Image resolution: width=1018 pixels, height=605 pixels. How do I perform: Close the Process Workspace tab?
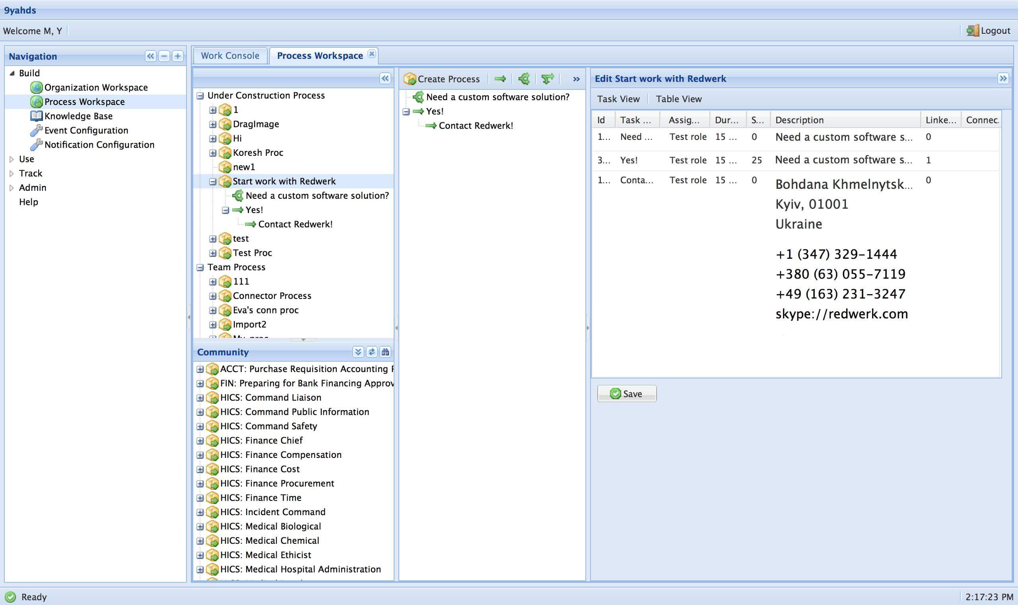point(371,54)
